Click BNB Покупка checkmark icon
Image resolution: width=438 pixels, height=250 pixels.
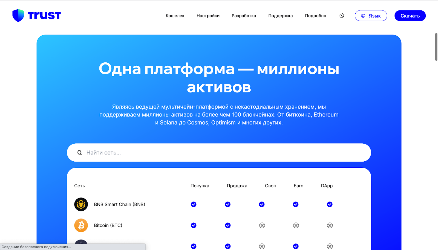coord(194,204)
